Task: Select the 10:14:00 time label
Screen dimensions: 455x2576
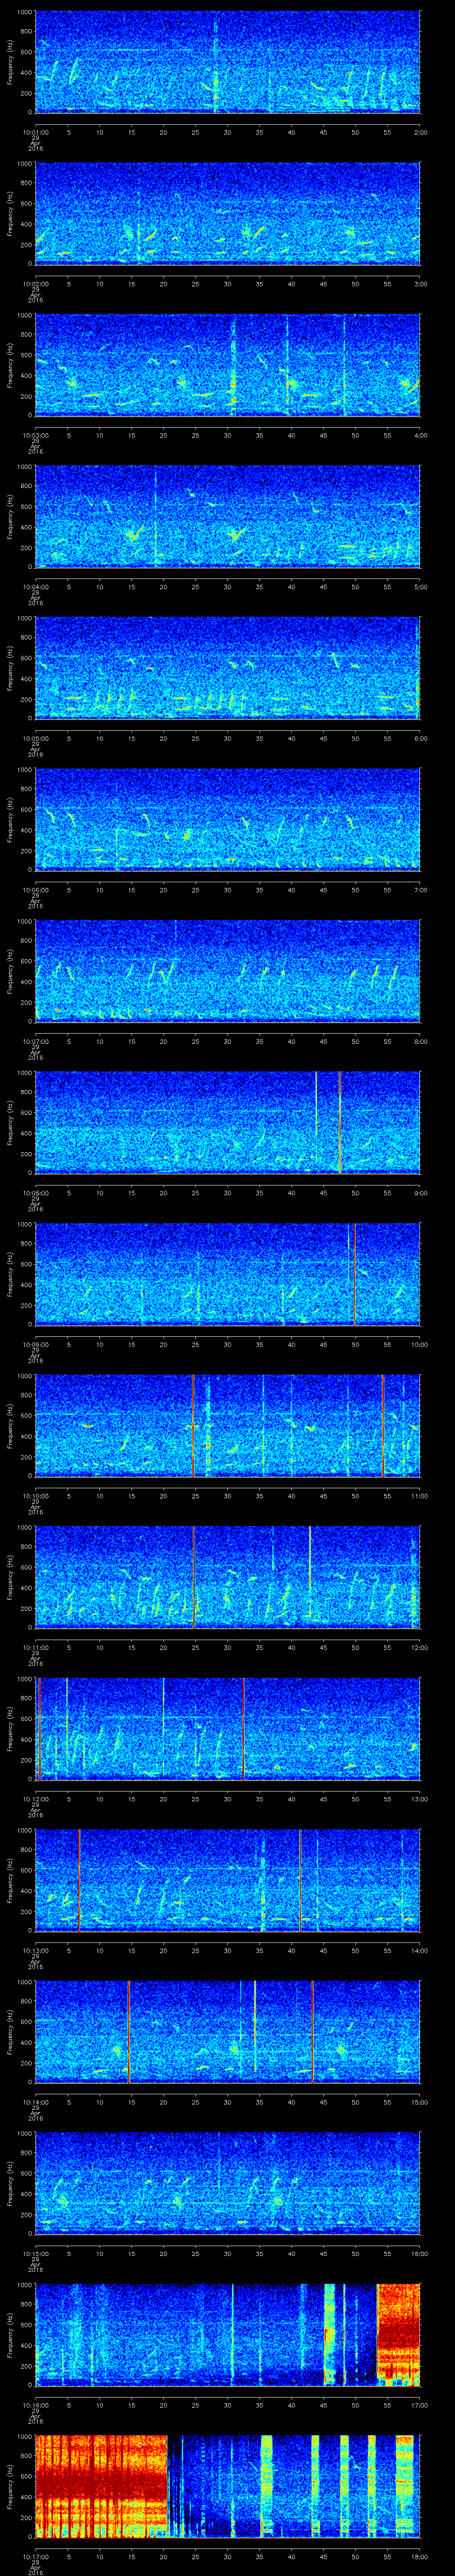Action: pyautogui.click(x=35, y=2101)
